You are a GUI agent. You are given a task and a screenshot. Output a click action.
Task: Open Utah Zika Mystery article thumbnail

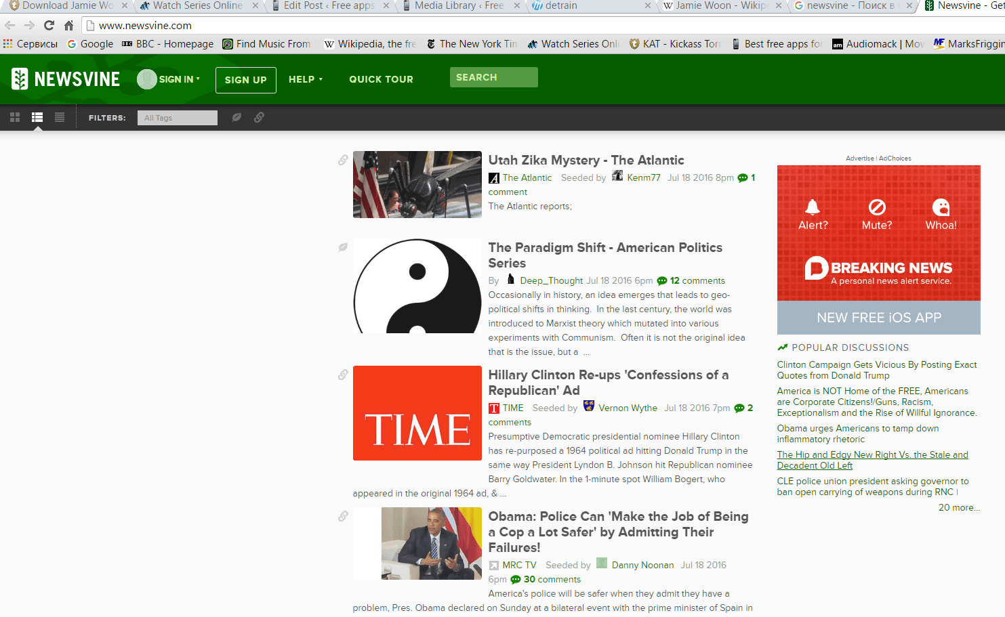pos(417,184)
